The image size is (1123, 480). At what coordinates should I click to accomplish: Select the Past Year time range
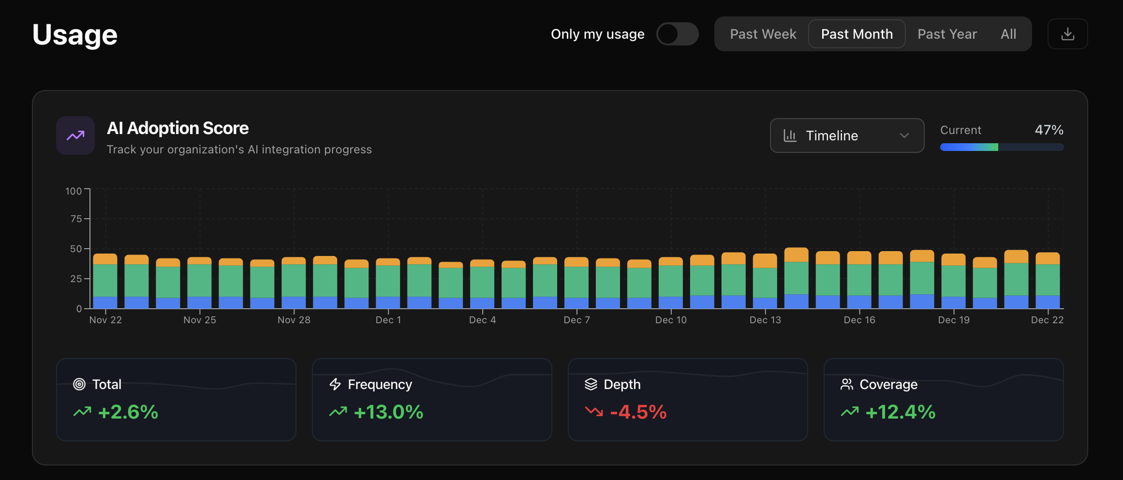click(947, 34)
